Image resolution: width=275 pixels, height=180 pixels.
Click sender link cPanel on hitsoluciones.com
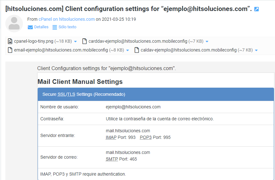tap(66, 19)
